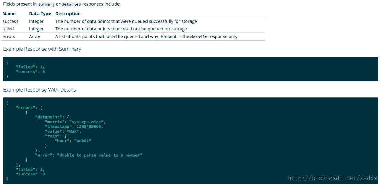Click the blog.csdn.net/xsdxs watermark URL
The image size is (381, 185).
333,178
